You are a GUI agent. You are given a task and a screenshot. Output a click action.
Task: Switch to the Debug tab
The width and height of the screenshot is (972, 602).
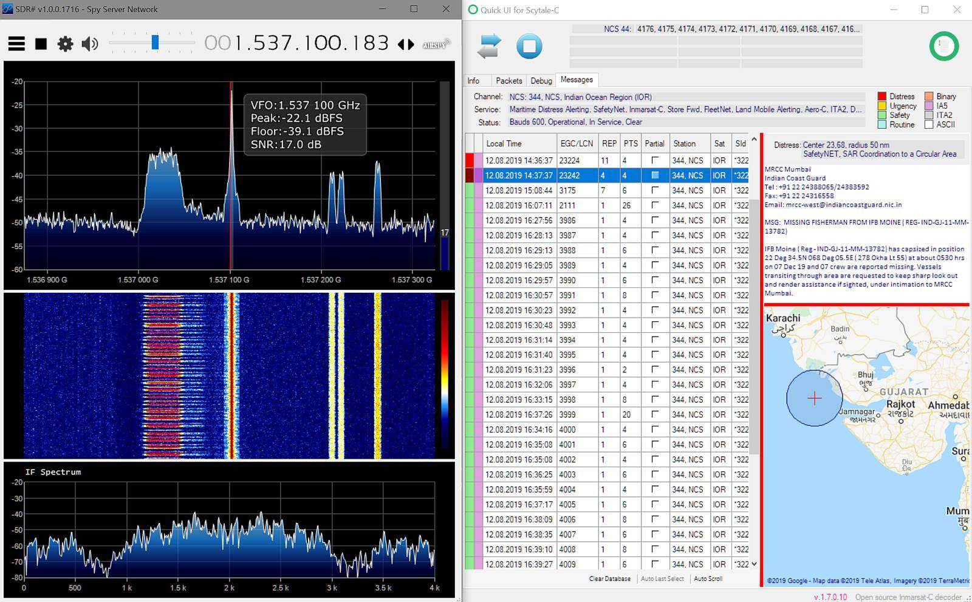point(541,81)
